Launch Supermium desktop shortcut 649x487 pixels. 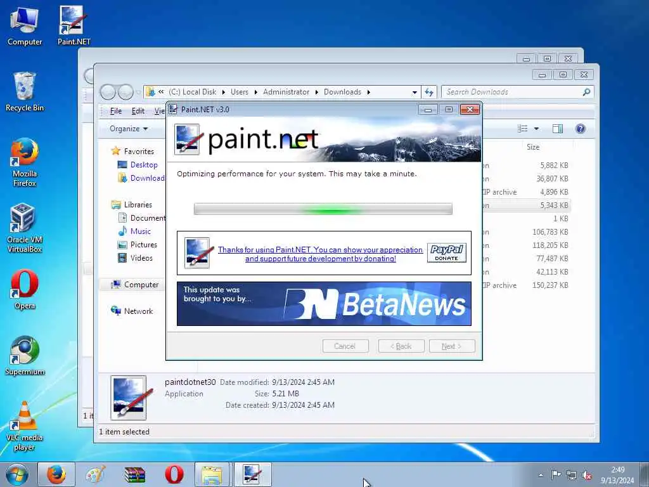[x=25, y=355]
